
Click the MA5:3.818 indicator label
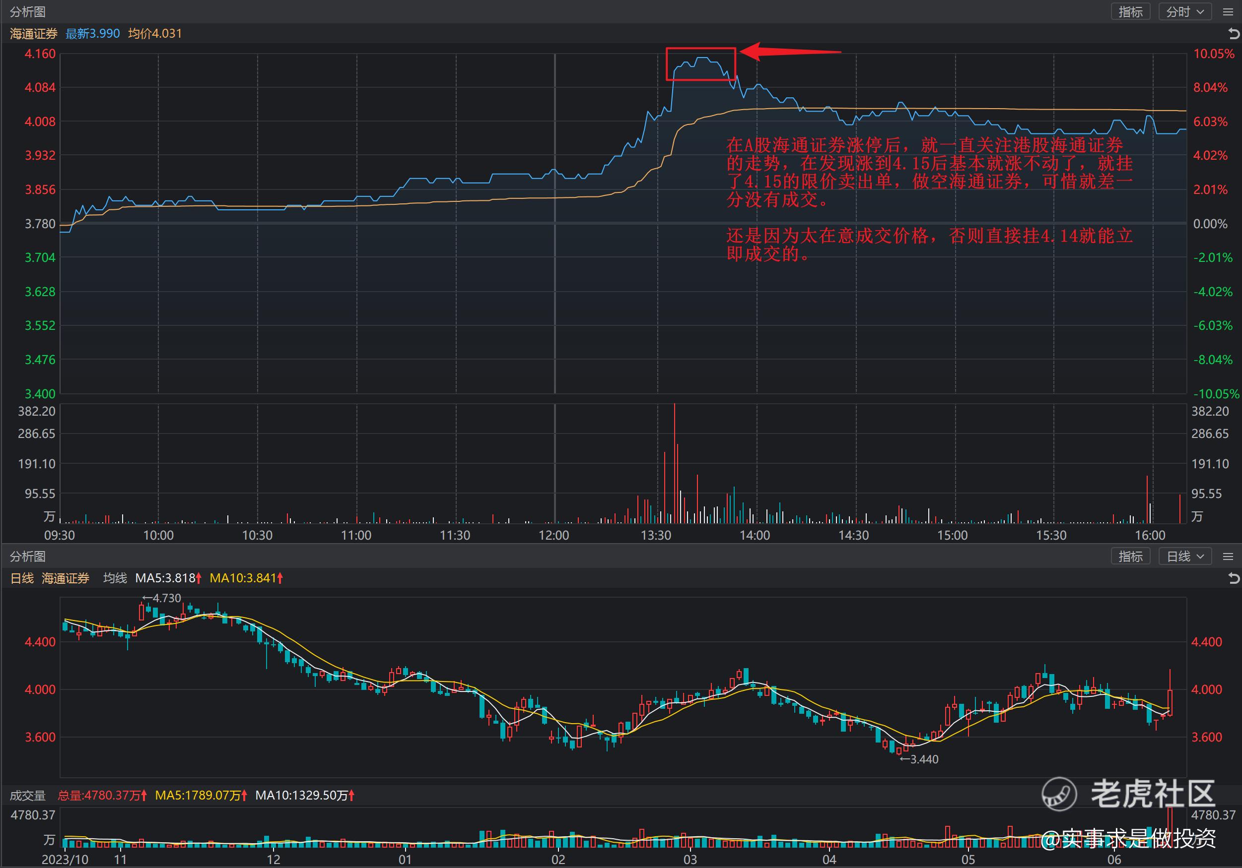(168, 578)
